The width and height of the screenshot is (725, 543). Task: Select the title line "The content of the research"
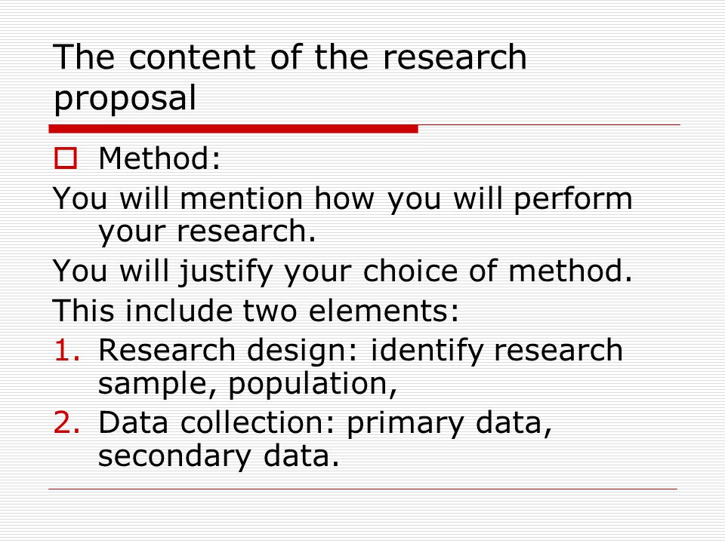290,57
